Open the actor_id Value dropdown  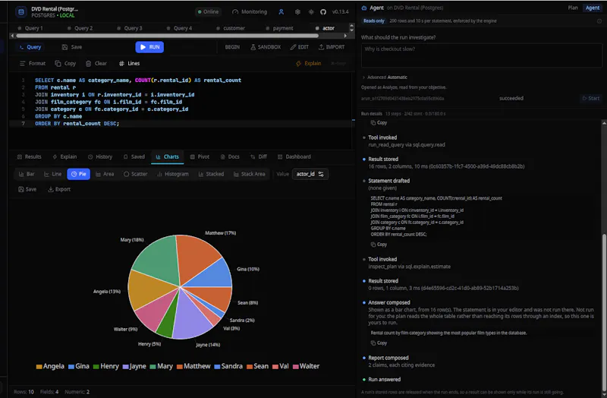pyautogui.click(x=310, y=174)
